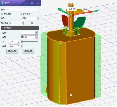117x107 pixels.
Task: Increase 划分质量 with the up arrow
Action: (22, 22)
